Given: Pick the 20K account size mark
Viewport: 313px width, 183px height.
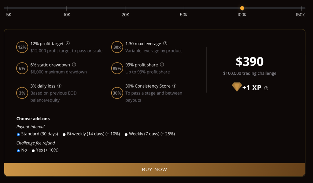Looking at the screenshot, I should [125, 8].
